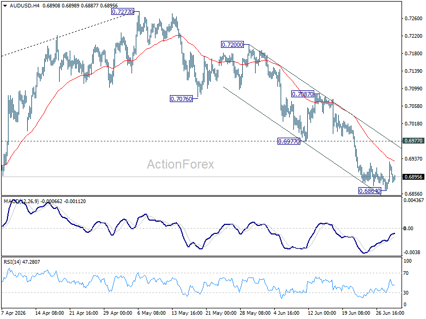
Task: Click the 21 May 00:00 time label
Action: click(221, 313)
